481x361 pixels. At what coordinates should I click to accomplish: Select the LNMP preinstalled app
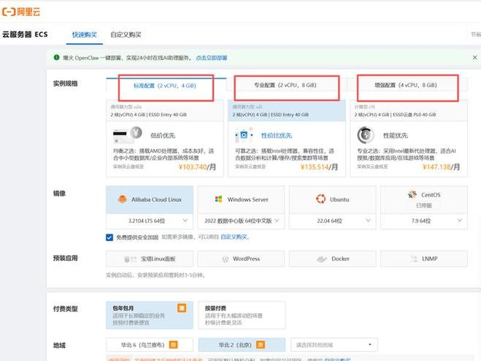[x=424, y=259]
